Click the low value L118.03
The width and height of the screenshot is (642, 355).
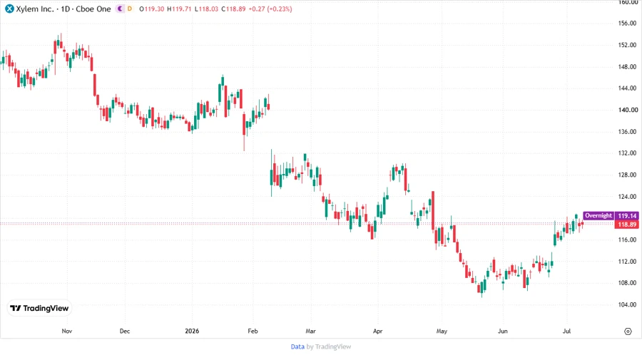(206, 9)
